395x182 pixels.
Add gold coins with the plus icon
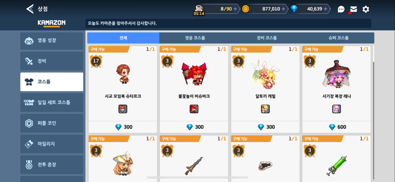(x=283, y=9)
